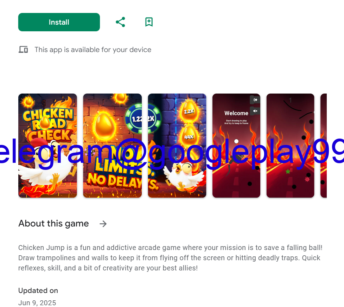Click the Jun 9, 2025 date
Image resolution: width=344 pixels, height=307 pixels.
pos(37,303)
